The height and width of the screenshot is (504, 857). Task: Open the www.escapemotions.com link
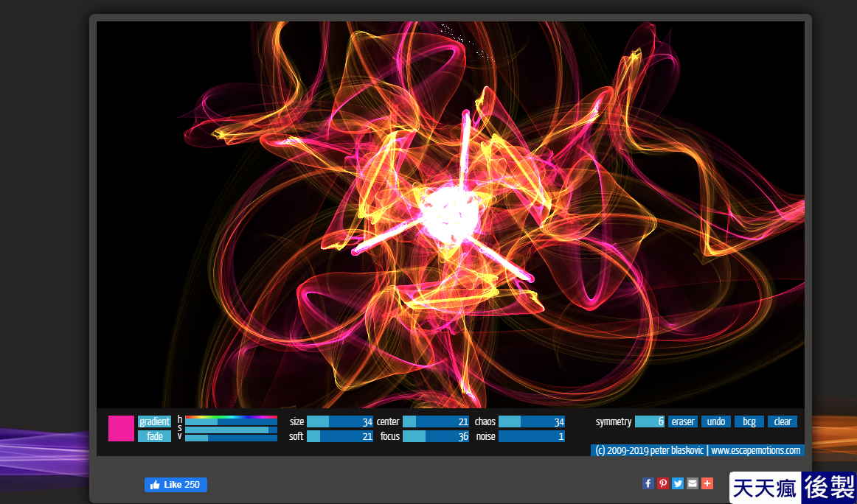click(x=755, y=450)
